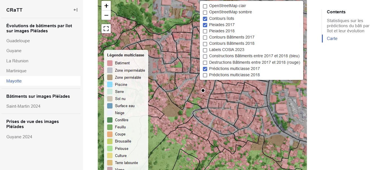Jump to Carte section in Contents
The height and width of the screenshot is (170, 382).
(x=332, y=39)
